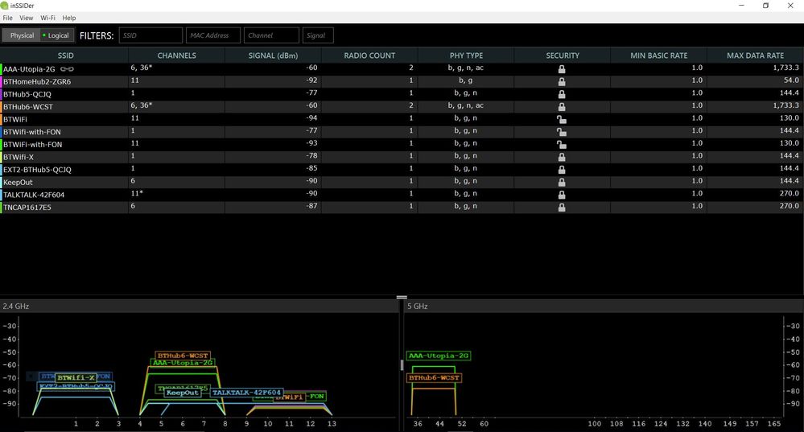This screenshot has height=432, width=804.
Task: Sort by the SSID column header
Action: point(65,56)
